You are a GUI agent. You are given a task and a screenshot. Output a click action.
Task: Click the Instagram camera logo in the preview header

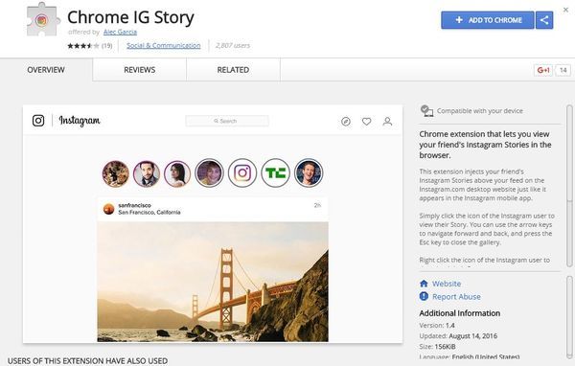(x=38, y=121)
